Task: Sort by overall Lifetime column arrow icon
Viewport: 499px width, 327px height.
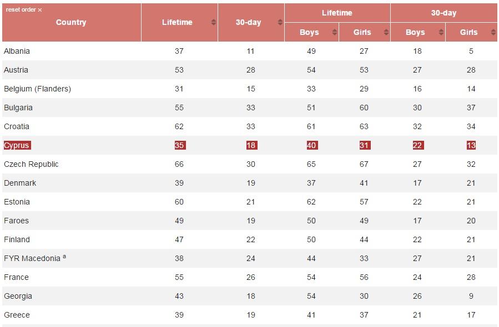Action: pos(214,22)
